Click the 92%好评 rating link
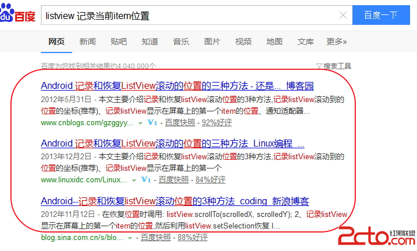 [x=217, y=122]
